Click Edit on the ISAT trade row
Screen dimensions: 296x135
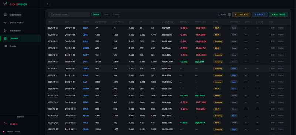pos(273,82)
